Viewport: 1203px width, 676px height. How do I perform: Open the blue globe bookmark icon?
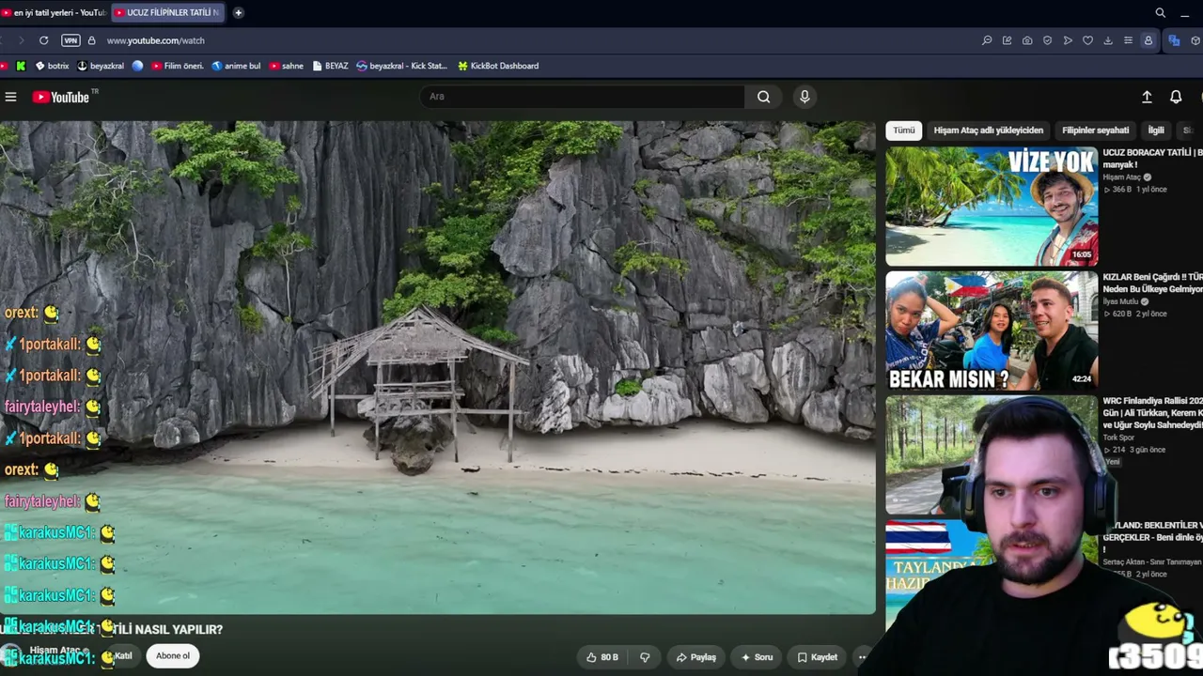(x=138, y=66)
